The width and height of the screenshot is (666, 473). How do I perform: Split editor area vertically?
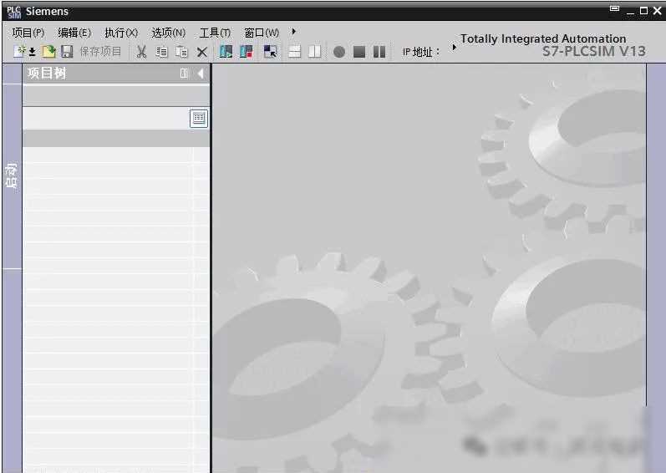[x=315, y=52]
